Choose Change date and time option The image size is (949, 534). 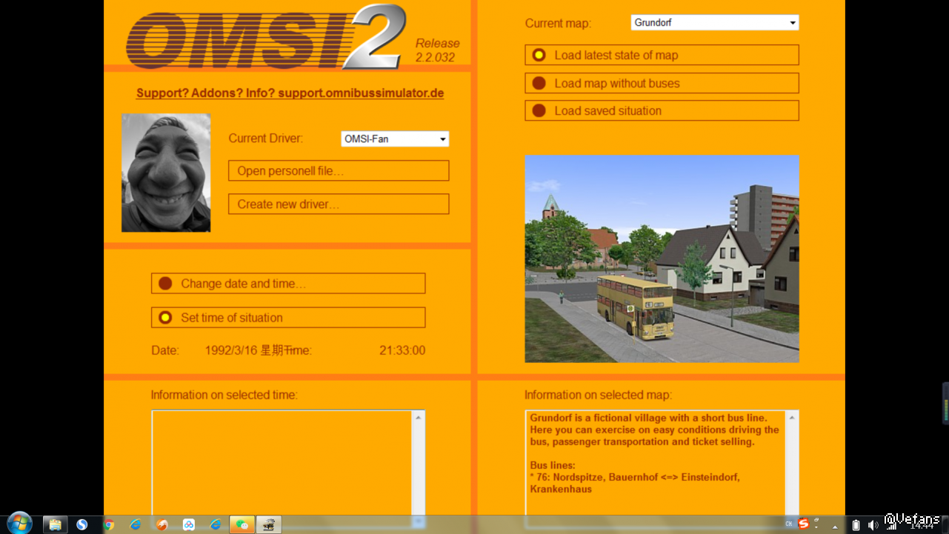[x=288, y=284]
